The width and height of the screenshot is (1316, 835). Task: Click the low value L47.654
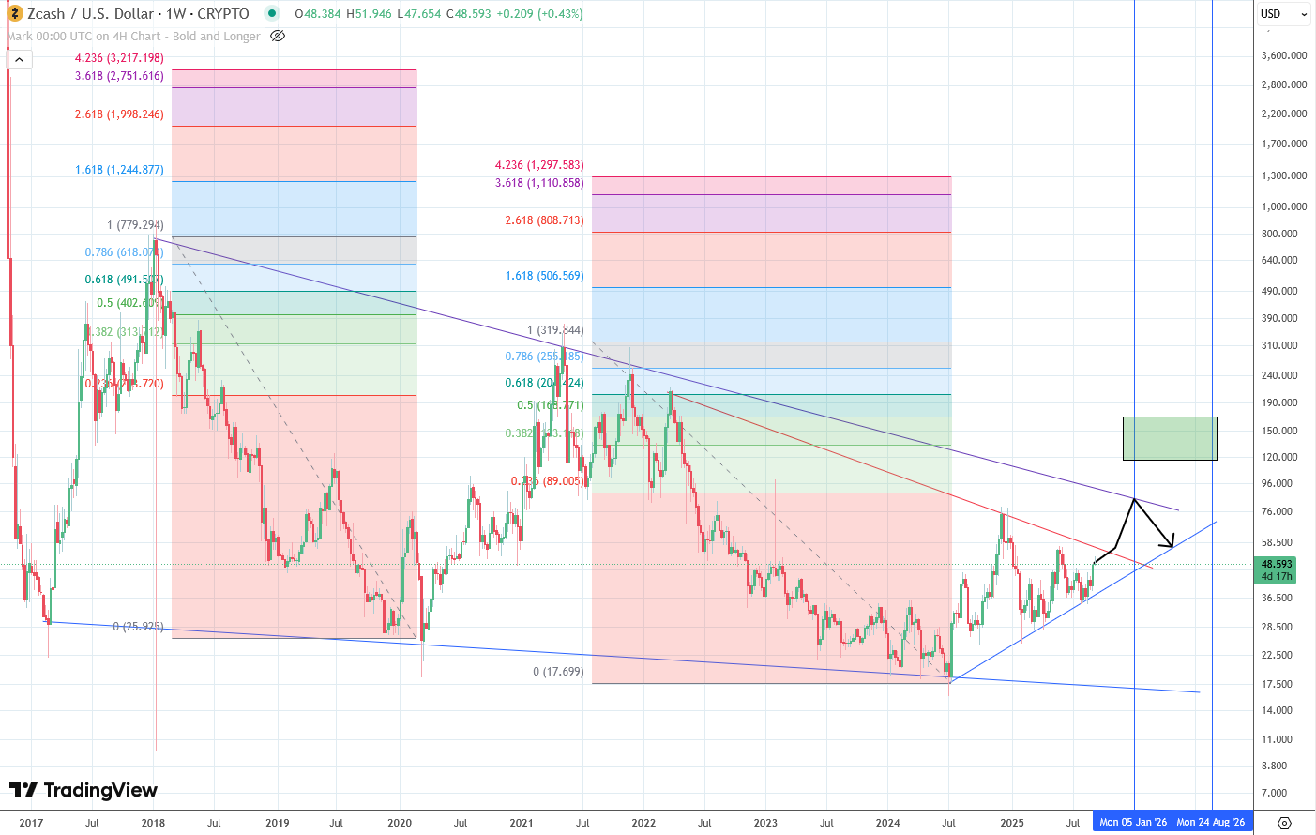pyautogui.click(x=419, y=14)
